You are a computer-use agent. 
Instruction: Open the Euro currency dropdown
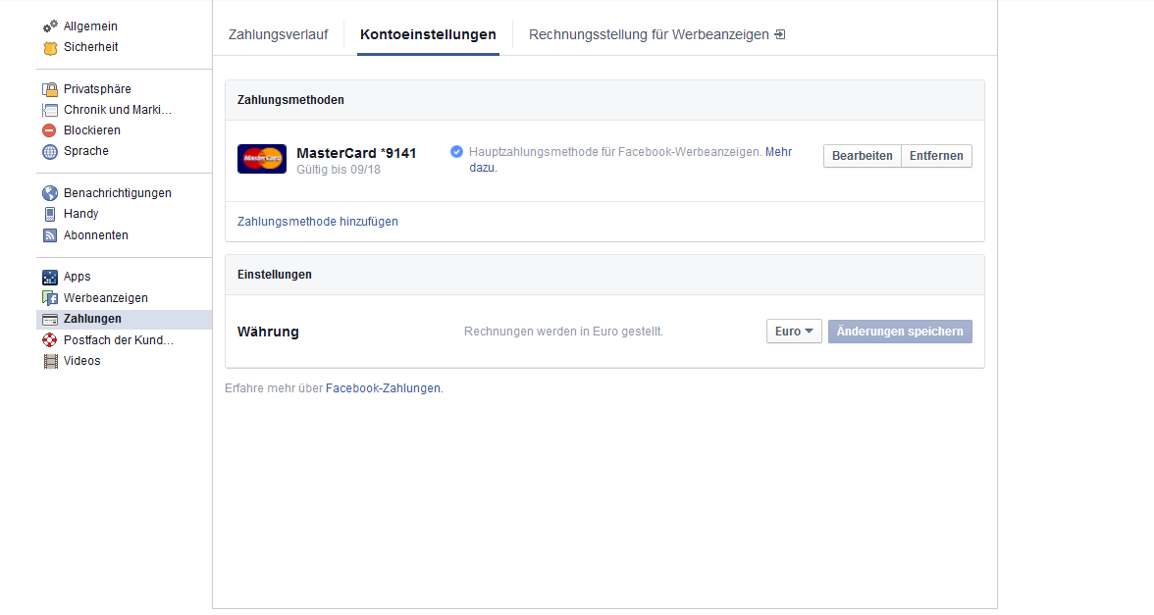pyautogui.click(x=794, y=332)
